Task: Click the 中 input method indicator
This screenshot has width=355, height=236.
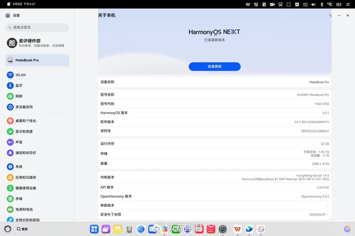Action: click(297, 4)
